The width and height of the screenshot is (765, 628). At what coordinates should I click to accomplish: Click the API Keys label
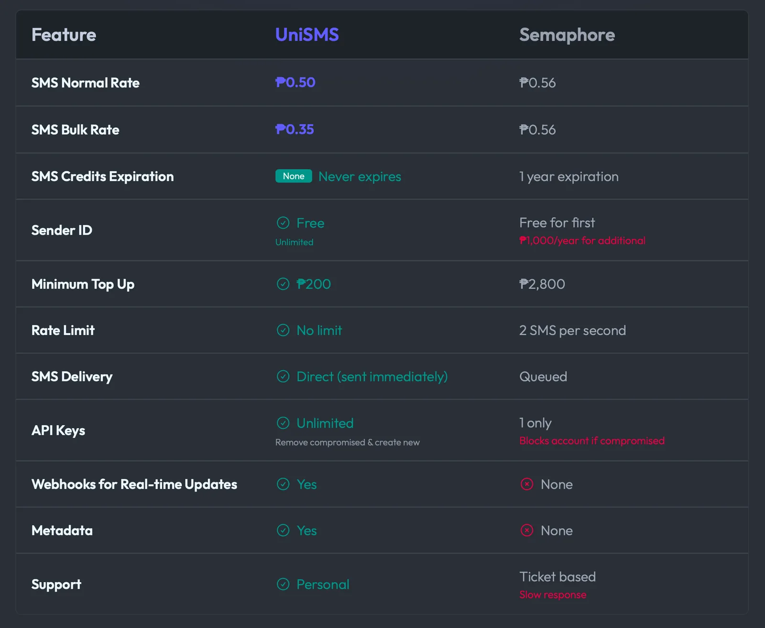58,430
